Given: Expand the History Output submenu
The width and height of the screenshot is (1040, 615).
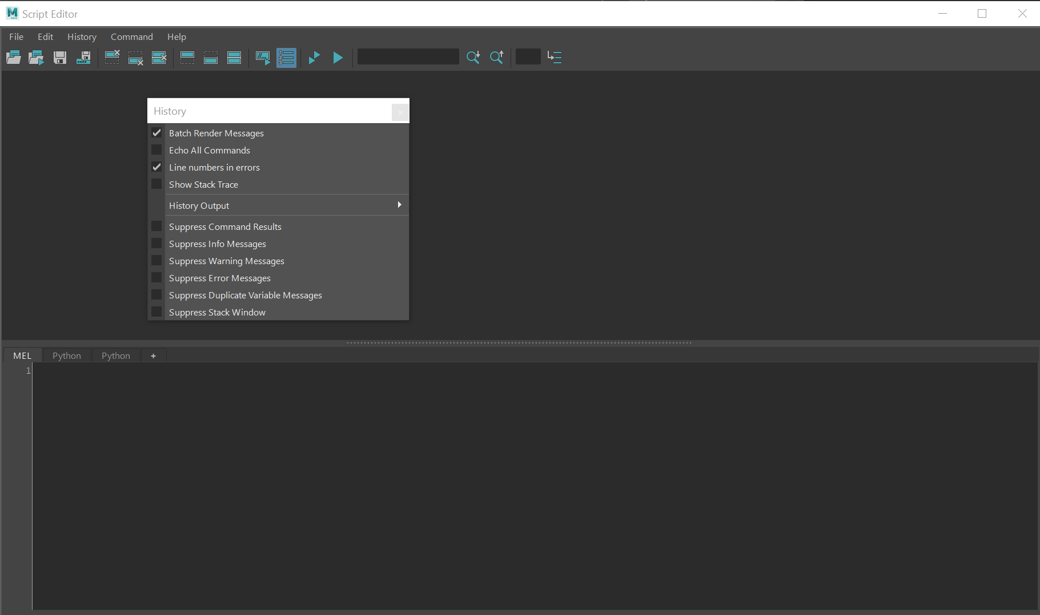Looking at the screenshot, I should click(286, 205).
